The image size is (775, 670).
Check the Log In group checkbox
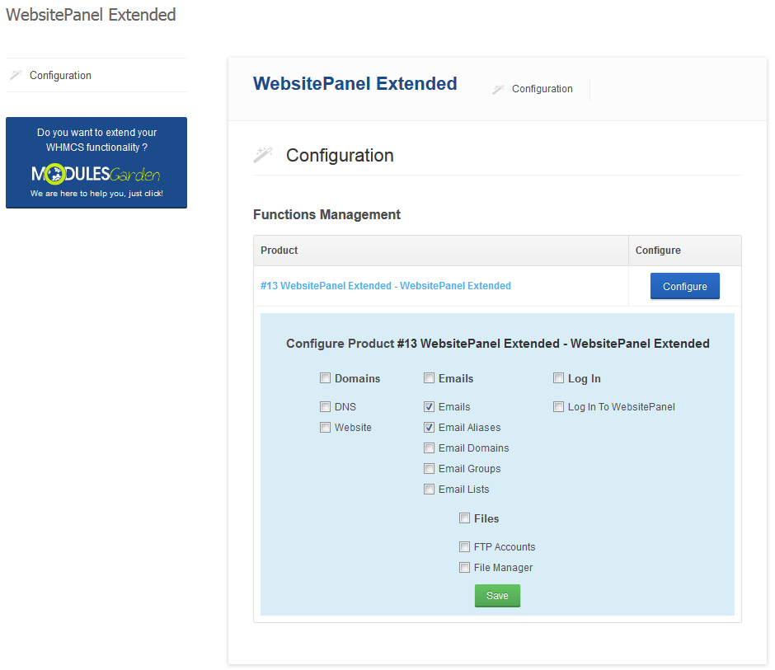coord(558,378)
